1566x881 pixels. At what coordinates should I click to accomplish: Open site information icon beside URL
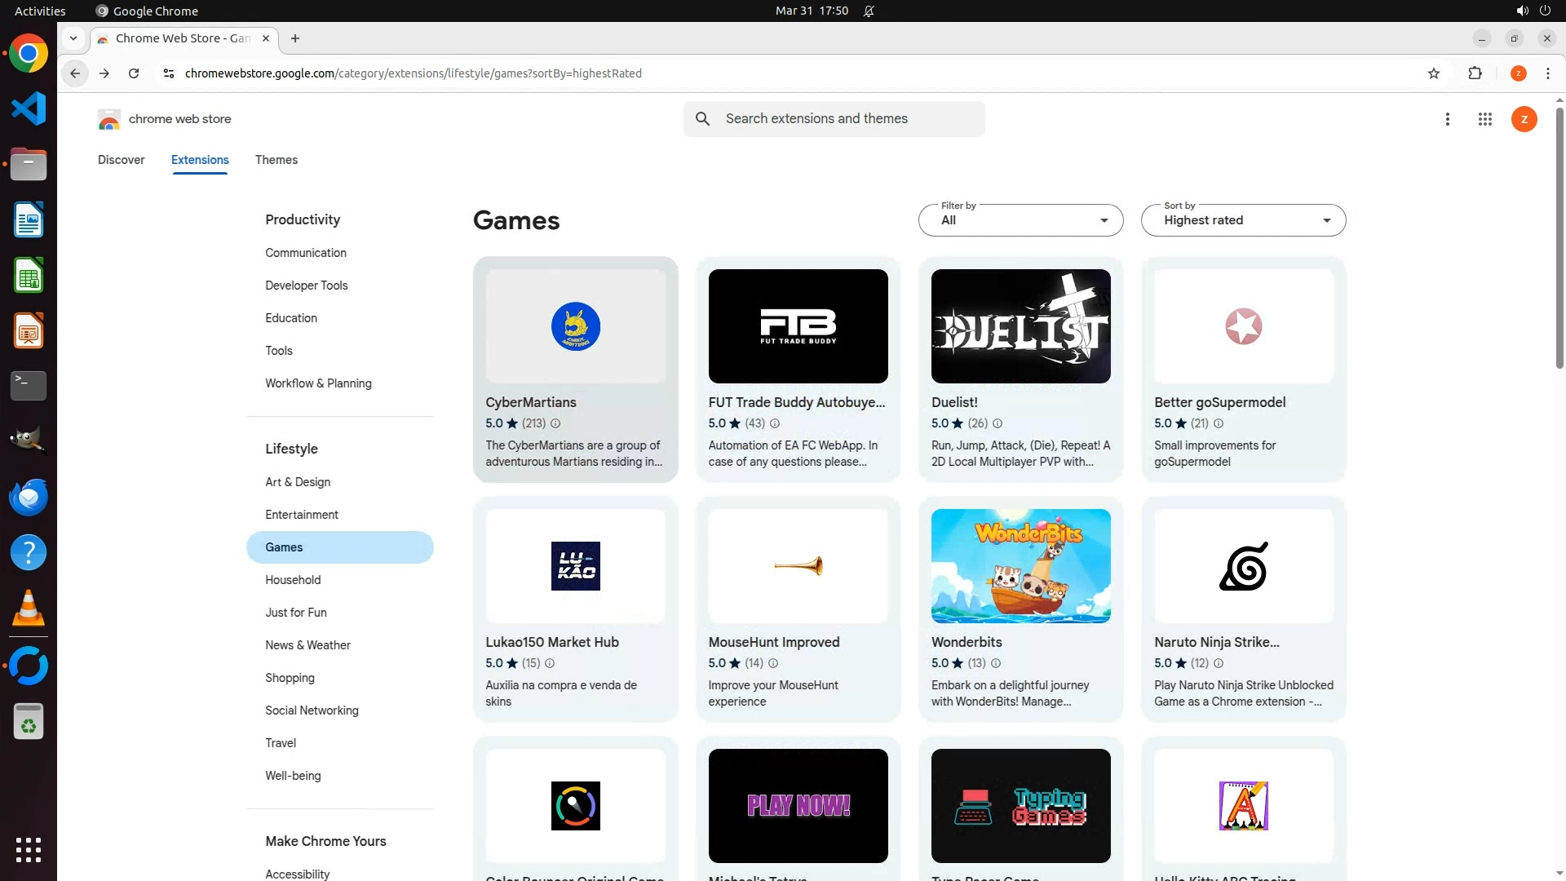pos(168,73)
